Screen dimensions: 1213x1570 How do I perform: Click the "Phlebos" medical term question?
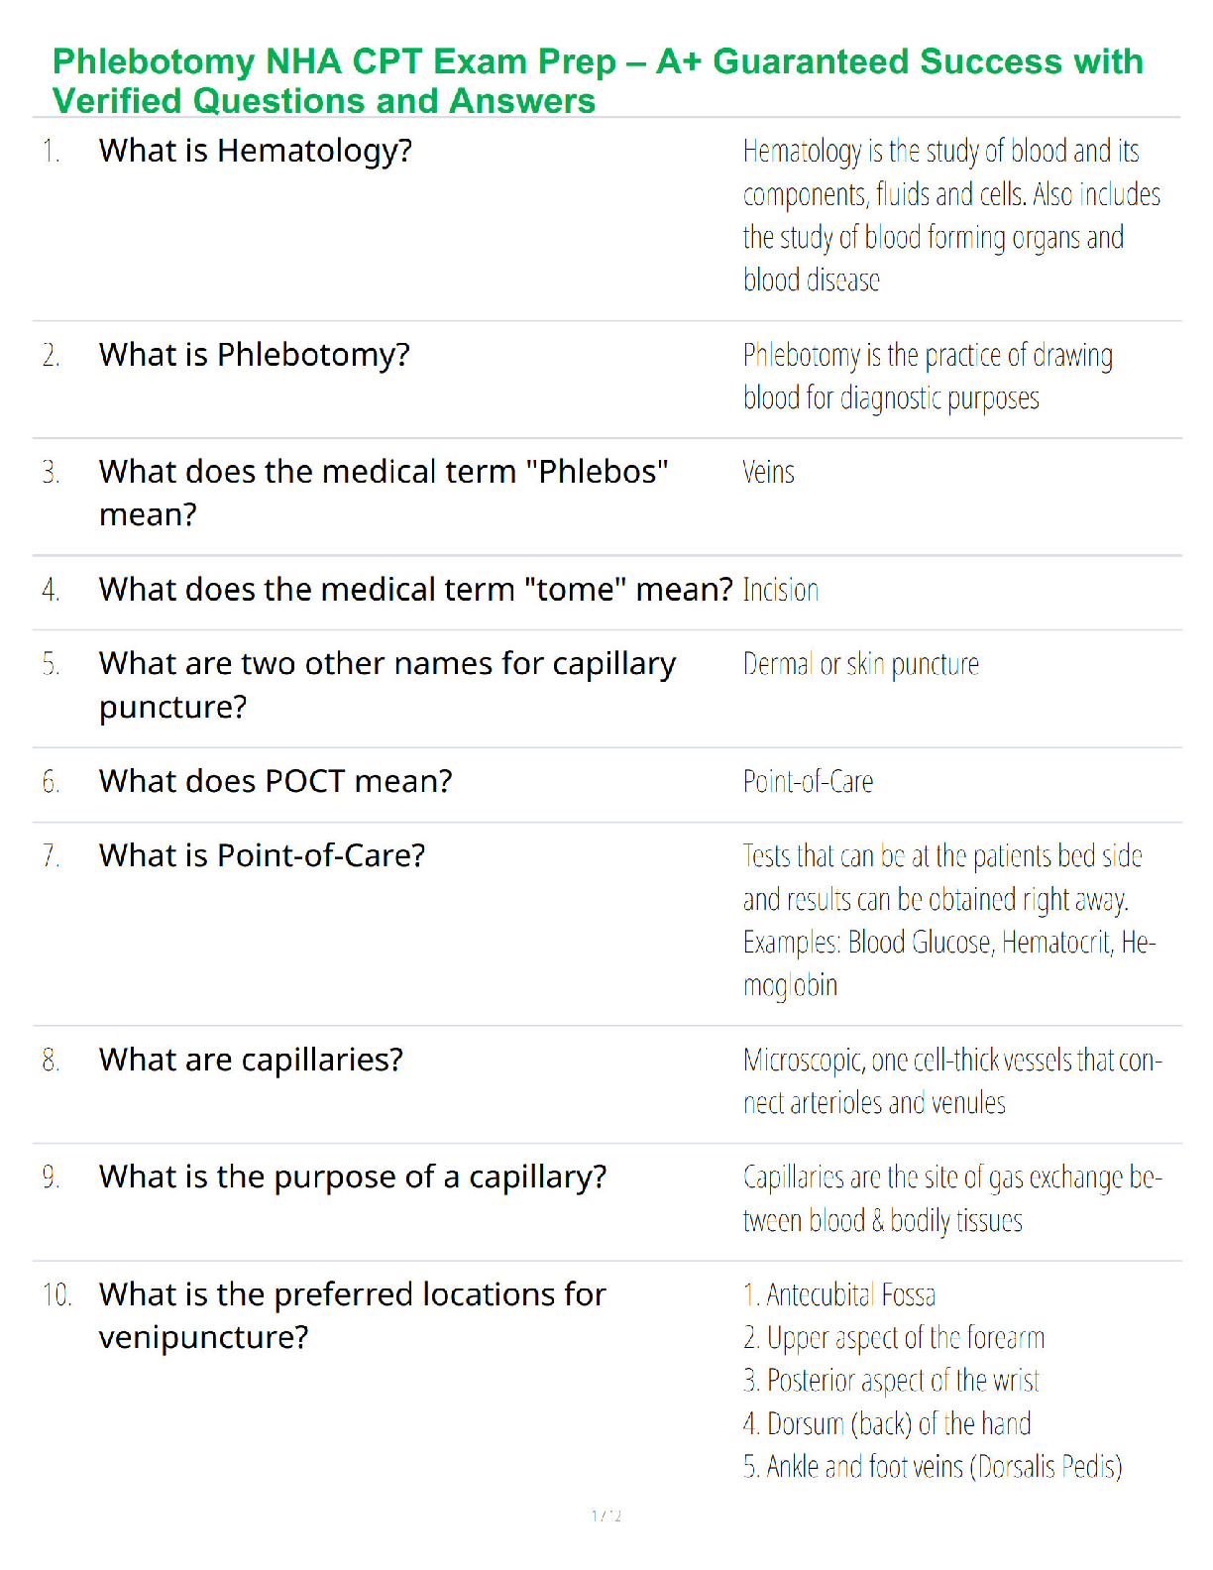[x=383, y=493]
